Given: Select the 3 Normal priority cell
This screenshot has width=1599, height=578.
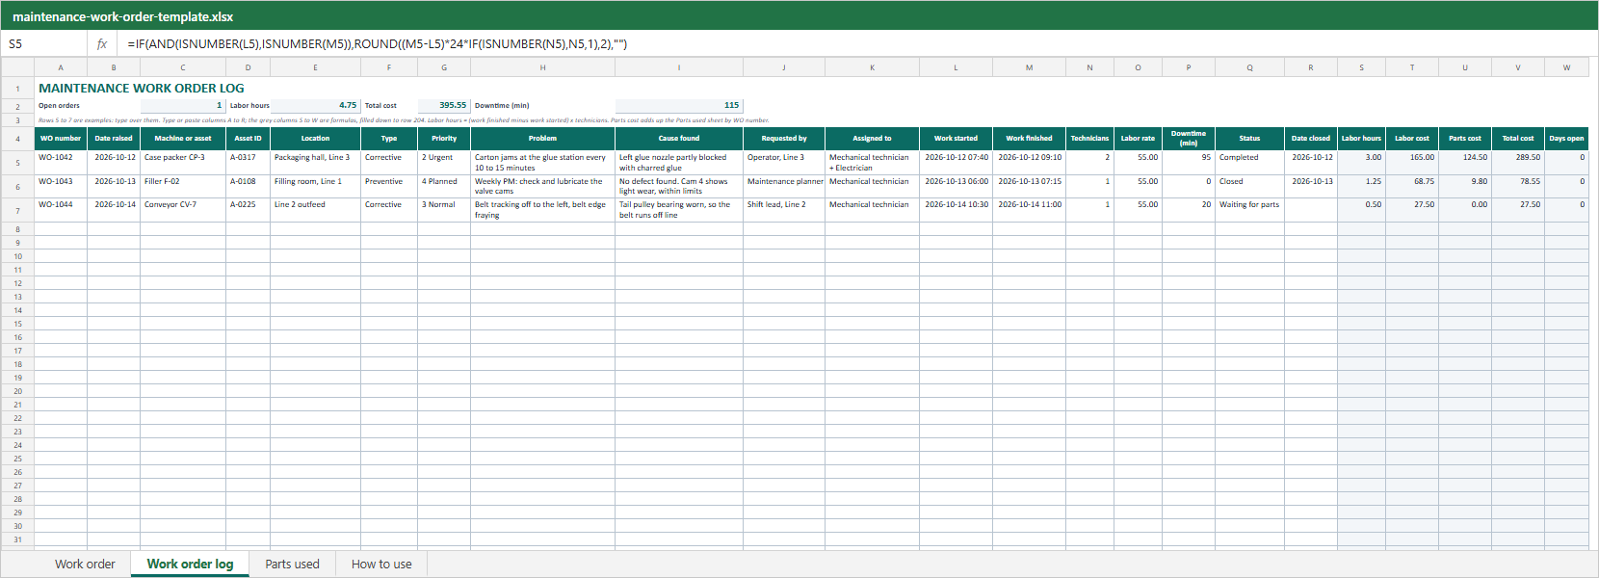Looking at the screenshot, I should point(444,210).
